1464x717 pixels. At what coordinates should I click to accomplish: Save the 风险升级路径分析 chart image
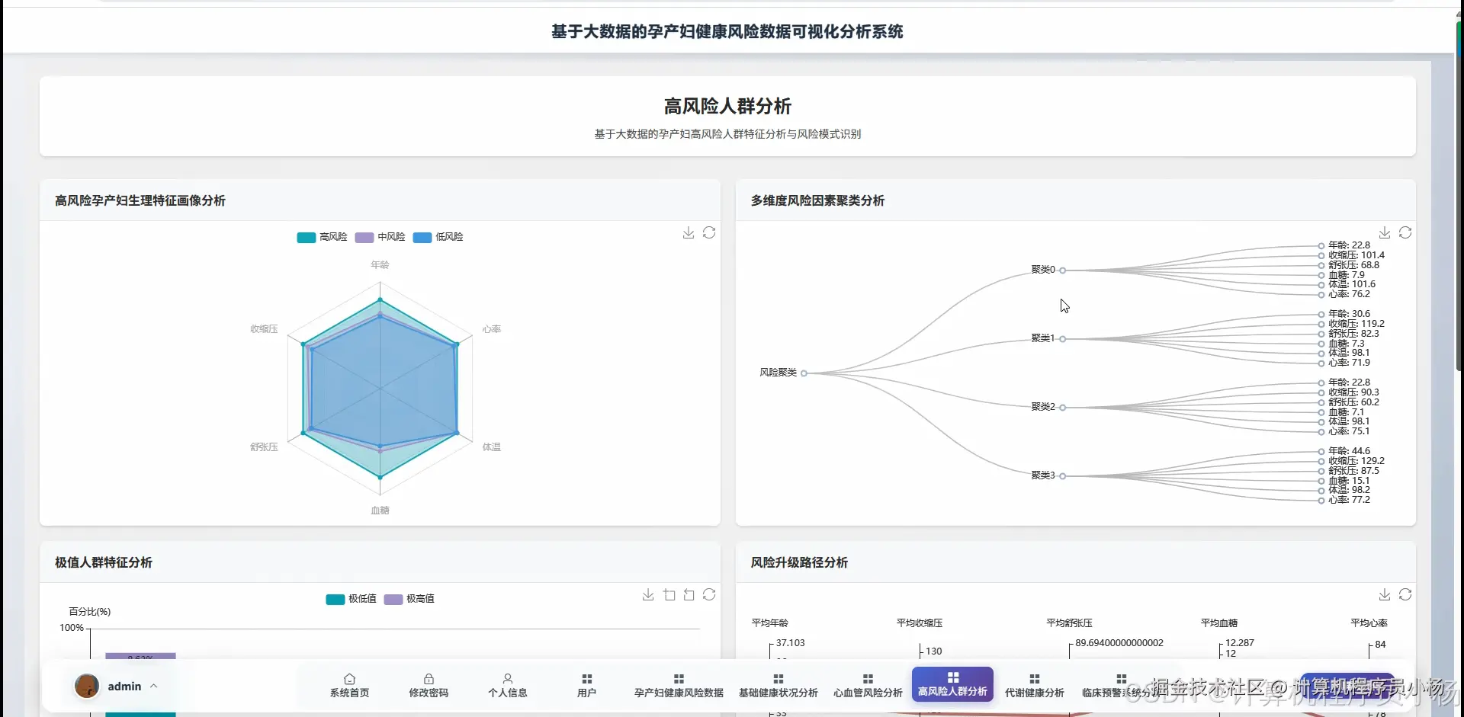click(1384, 595)
